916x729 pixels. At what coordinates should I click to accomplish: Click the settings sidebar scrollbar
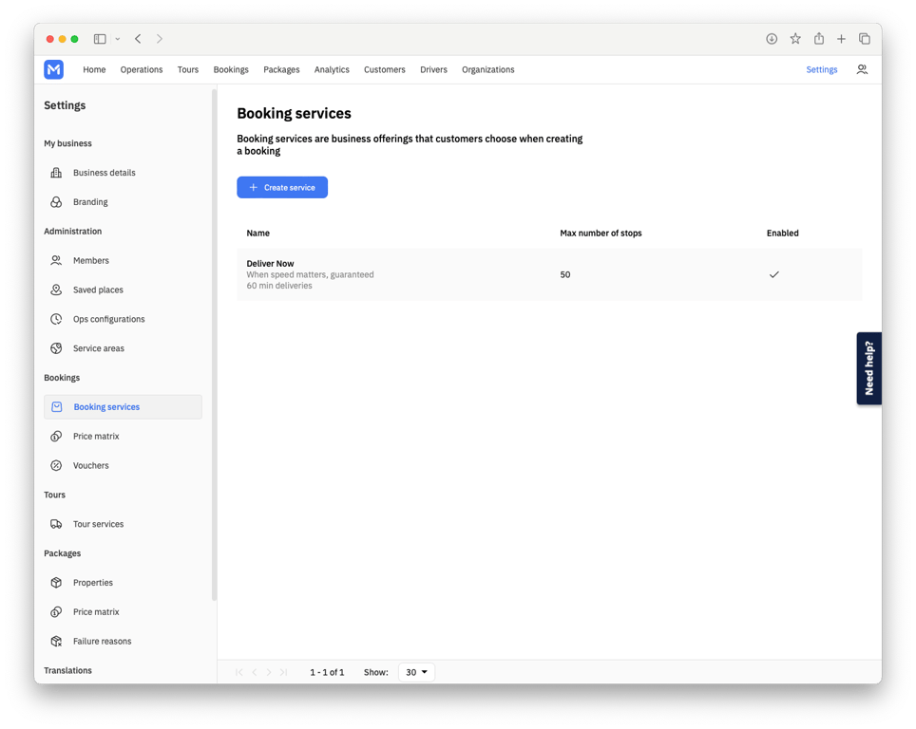pos(214,345)
